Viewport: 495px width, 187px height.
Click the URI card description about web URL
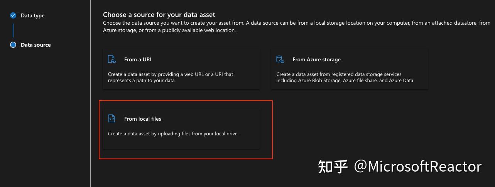point(171,77)
